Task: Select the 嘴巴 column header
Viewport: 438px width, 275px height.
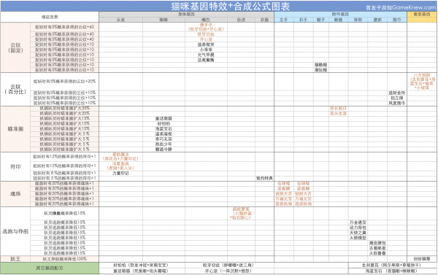Action: coord(206,20)
